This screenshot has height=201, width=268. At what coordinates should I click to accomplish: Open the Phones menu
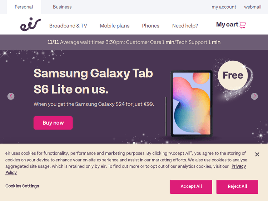(150, 26)
